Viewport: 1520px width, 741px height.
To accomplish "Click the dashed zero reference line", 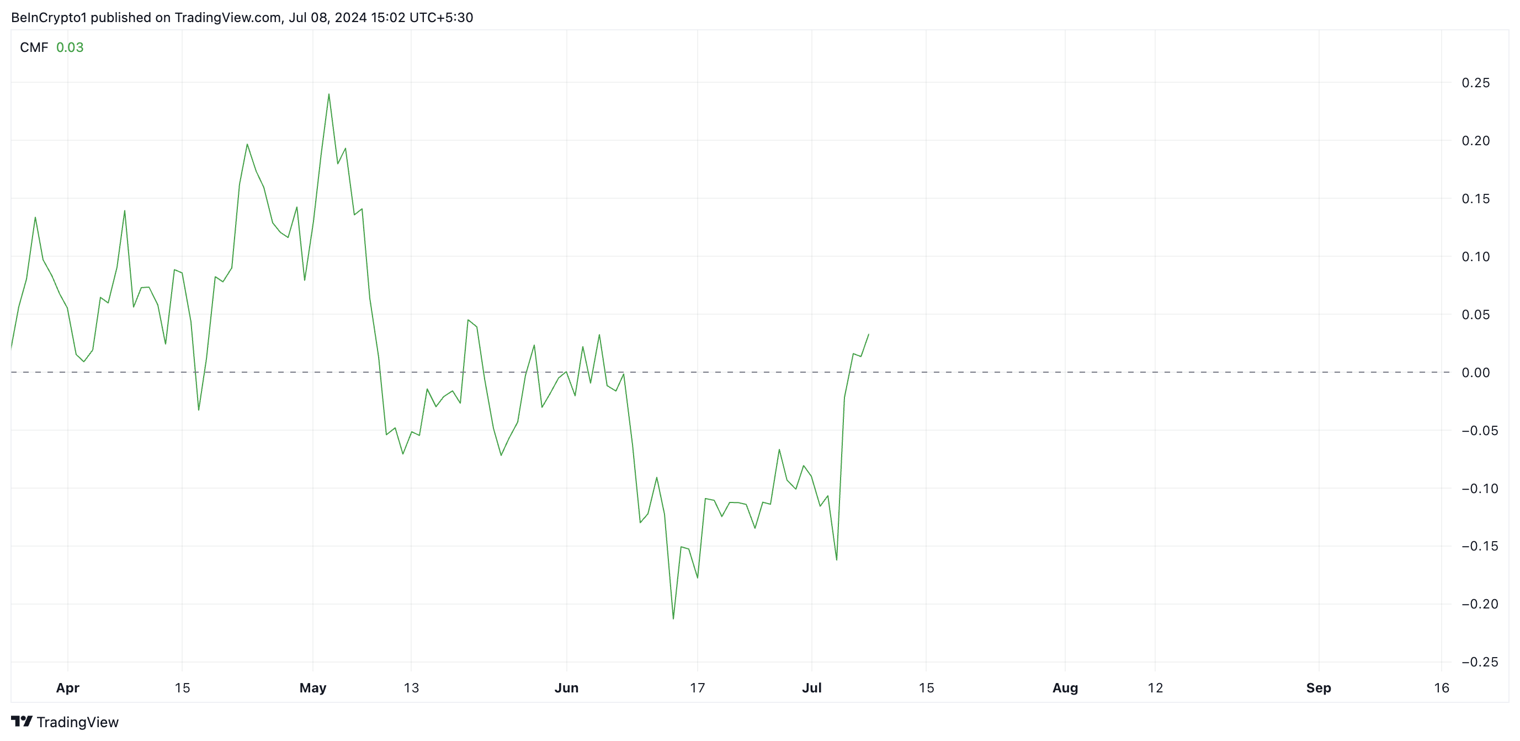I will coord(730,372).
